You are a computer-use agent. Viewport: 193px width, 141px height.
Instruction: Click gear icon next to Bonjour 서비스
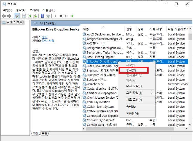point(84,79)
